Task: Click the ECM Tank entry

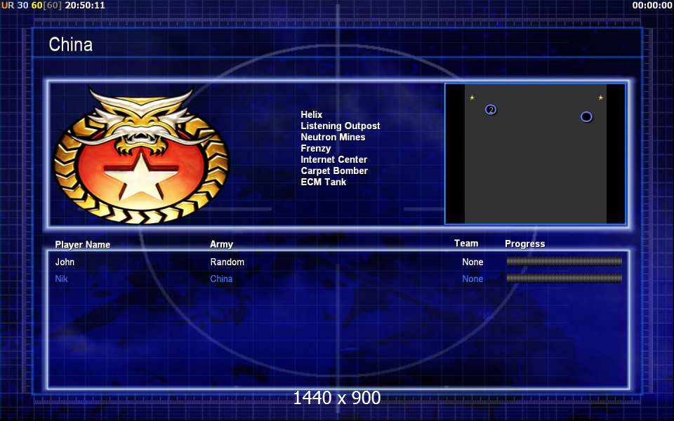Action: tap(323, 182)
